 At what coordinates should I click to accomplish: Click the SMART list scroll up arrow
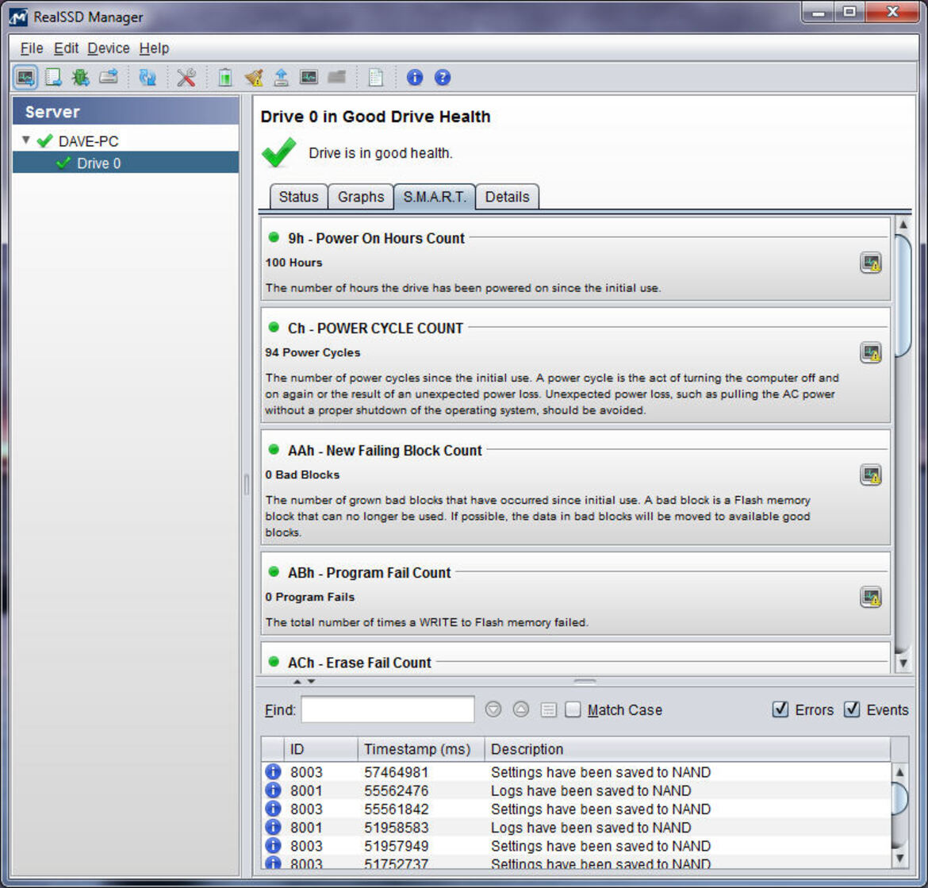(903, 225)
